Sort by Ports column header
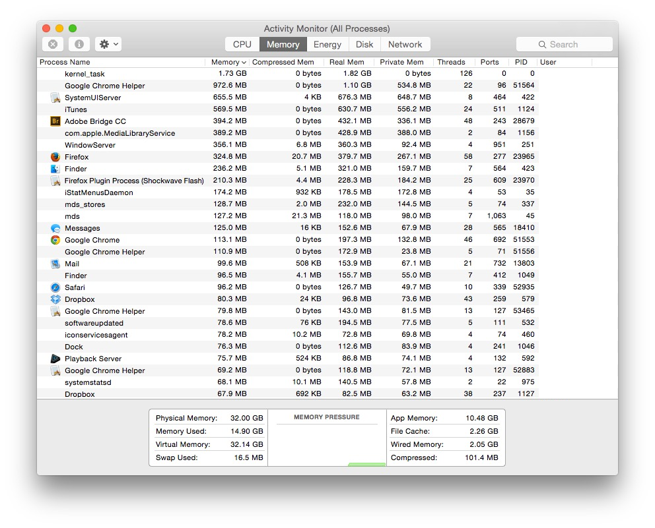655x528 pixels. pos(492,62)
